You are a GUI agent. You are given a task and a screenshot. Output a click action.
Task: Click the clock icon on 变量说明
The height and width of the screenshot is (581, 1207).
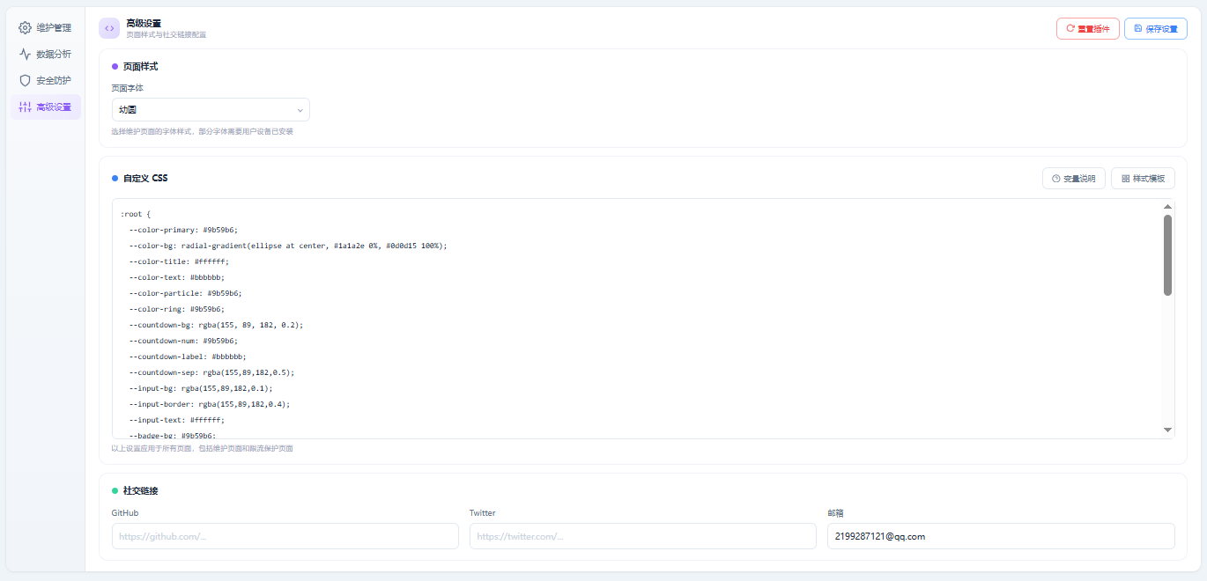pyautogui.click(x=1055, y=179)
